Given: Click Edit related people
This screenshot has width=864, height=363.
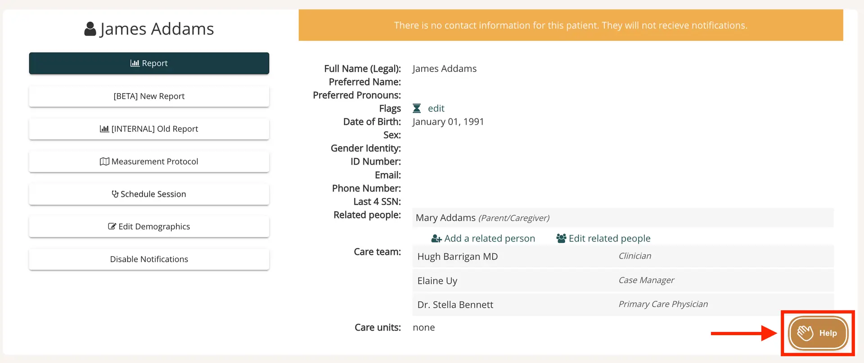Looking at the screenshot, I should (x=609, y=238).
